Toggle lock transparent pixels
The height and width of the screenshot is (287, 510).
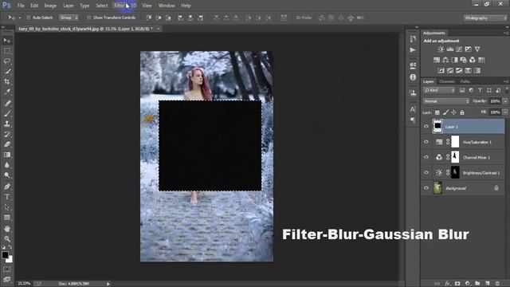437,112
